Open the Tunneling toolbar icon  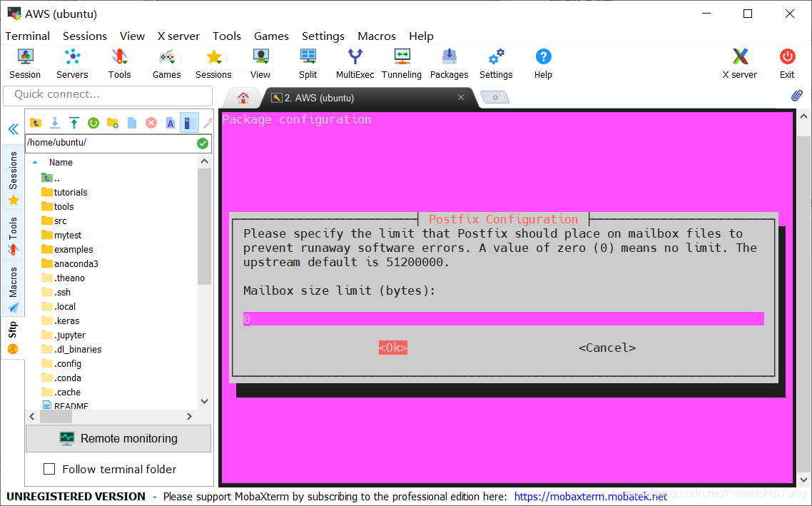(402, 64)
